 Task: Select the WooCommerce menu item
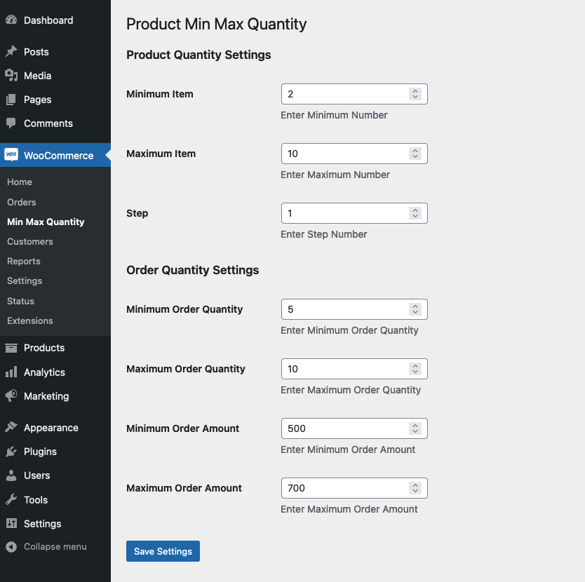[55, 155]
